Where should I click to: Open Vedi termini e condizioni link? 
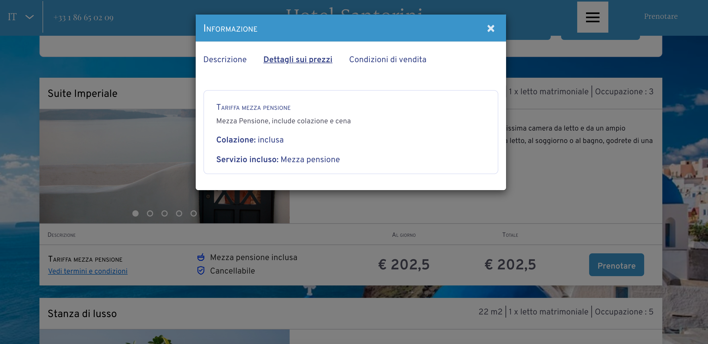(88, 271)
